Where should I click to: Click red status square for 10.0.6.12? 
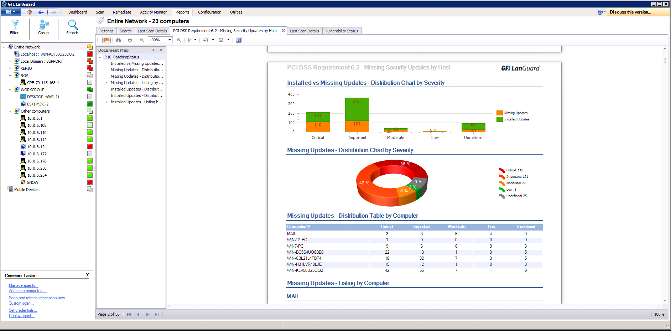[x=90, y=146]
